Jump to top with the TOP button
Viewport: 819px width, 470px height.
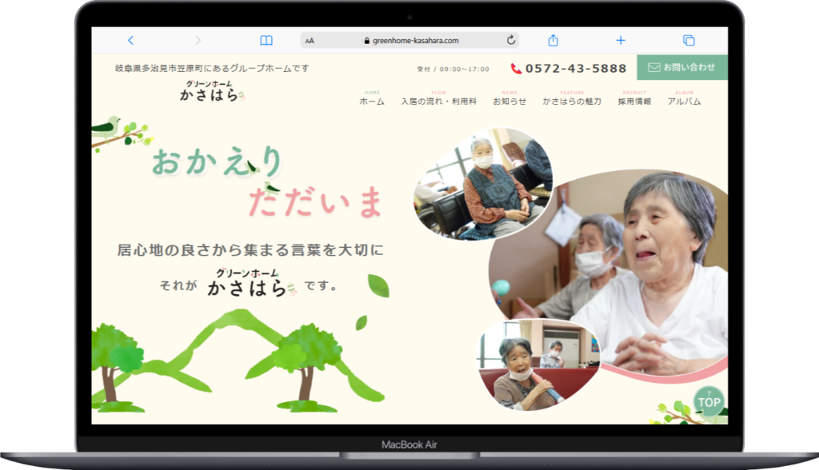709,401
